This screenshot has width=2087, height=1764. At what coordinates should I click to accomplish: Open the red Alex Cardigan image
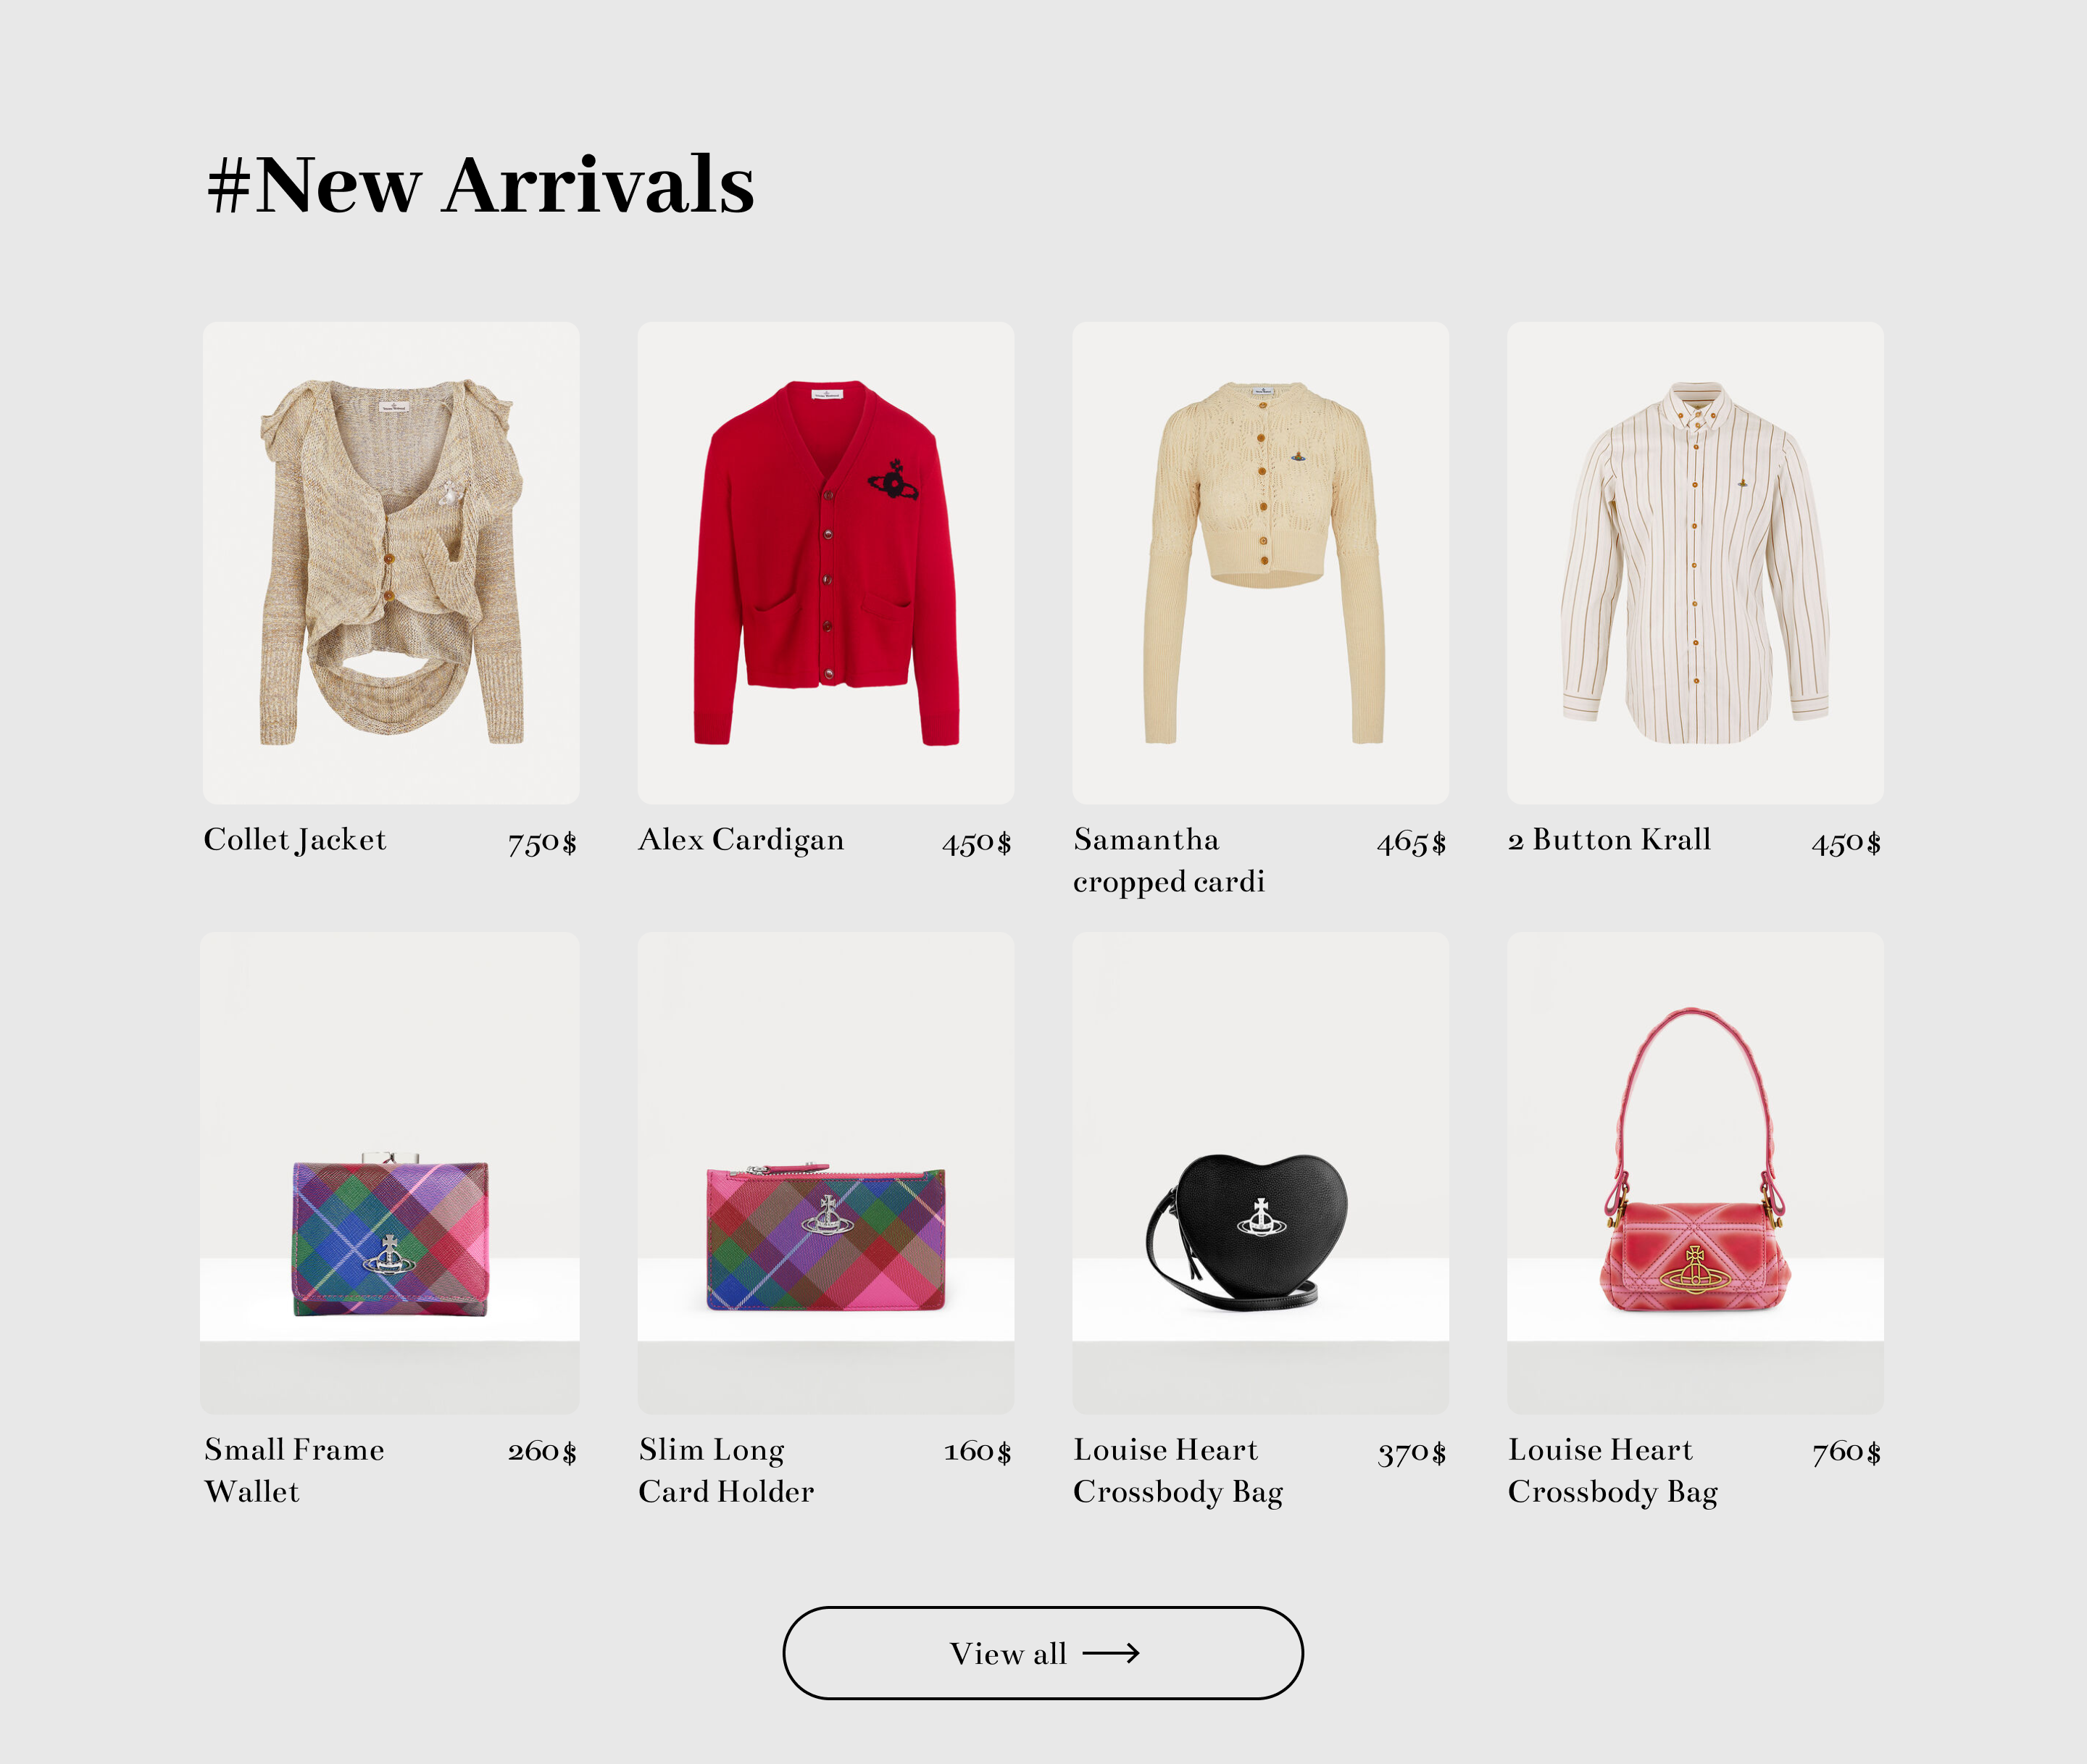(826, 563)
